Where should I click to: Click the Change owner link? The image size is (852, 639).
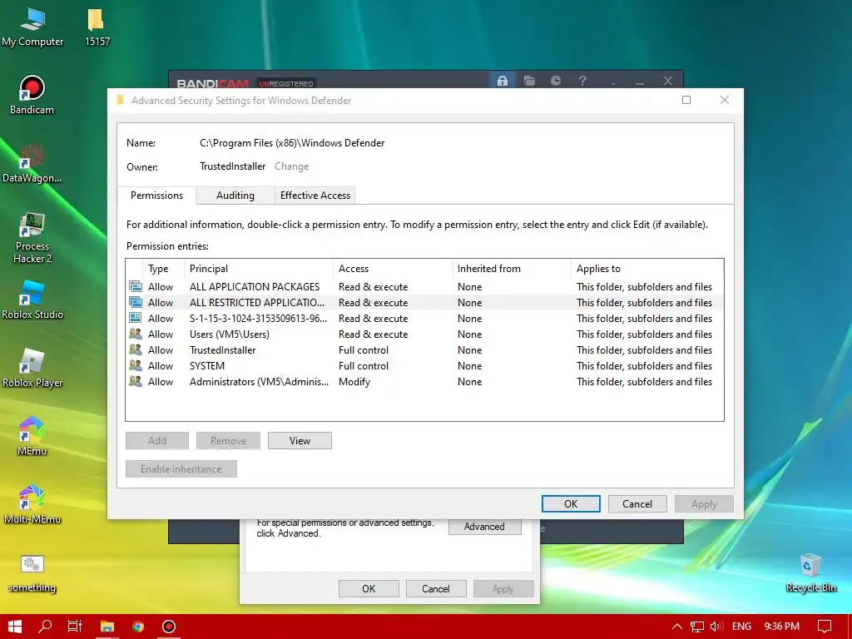(292, 166)
